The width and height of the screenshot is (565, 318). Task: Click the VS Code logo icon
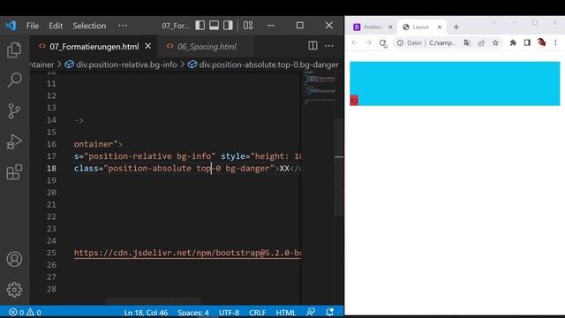pos(11,26)
